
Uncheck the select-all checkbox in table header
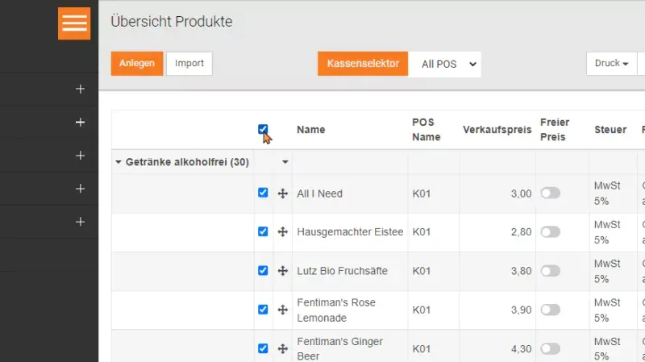(263, 129)
